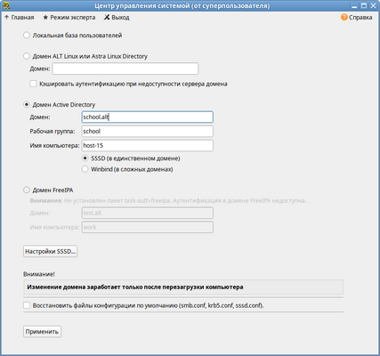This screenshot has height=356, width=380.
Task: Select the Winbind (в сложных доменах) option
Action: click(85, 169)
